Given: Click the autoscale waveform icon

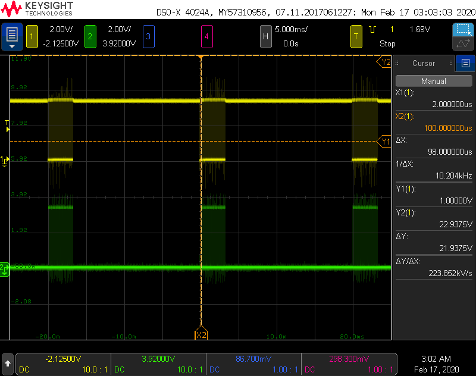Looking at the screenshot, I should (x=464, y=43).
